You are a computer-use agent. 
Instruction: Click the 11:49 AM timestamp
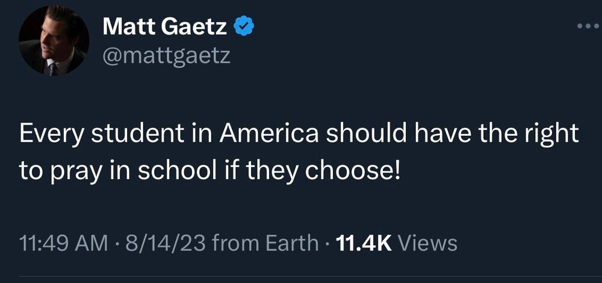(x=57, y=243)
